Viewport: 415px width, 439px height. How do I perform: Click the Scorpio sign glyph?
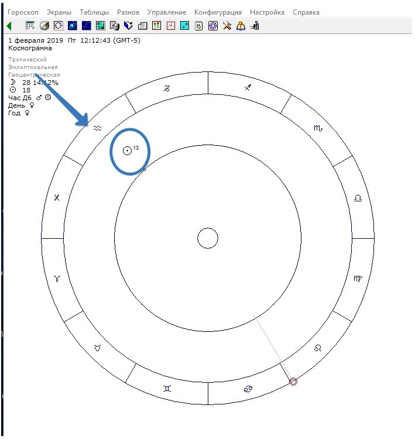click(318, 128)
